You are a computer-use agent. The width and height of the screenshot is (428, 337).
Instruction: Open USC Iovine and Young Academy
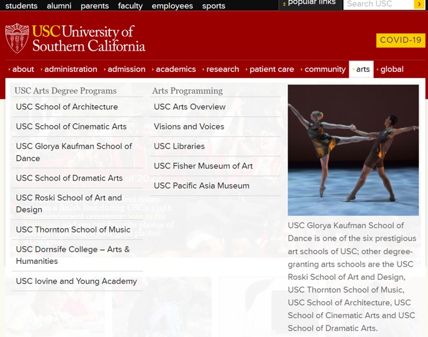coord(77,281)
